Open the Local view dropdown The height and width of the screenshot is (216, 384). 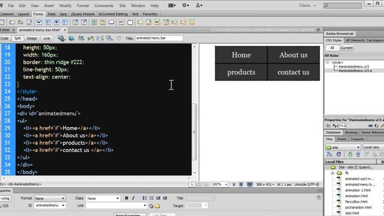373,147
